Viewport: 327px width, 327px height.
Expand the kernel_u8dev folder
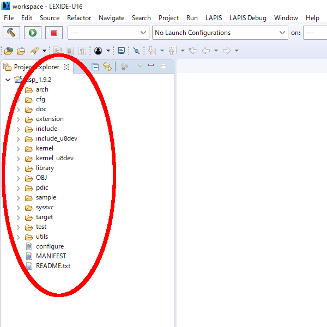(x=19, y=159)
